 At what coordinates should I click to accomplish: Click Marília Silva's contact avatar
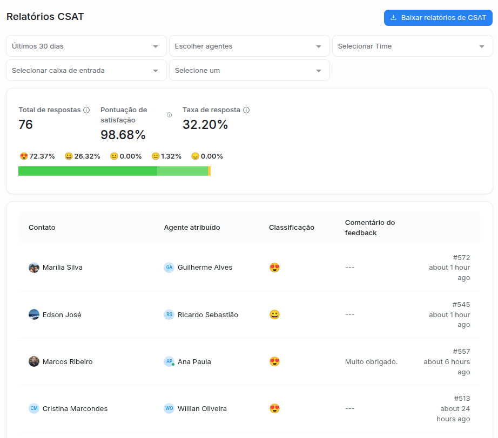point(34,268)
